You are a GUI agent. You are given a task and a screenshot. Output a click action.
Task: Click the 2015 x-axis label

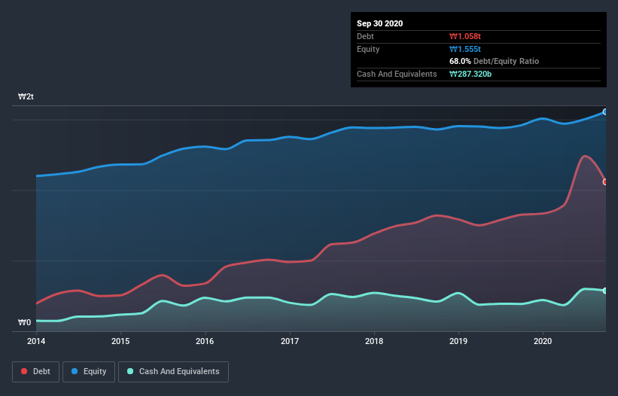120,341
